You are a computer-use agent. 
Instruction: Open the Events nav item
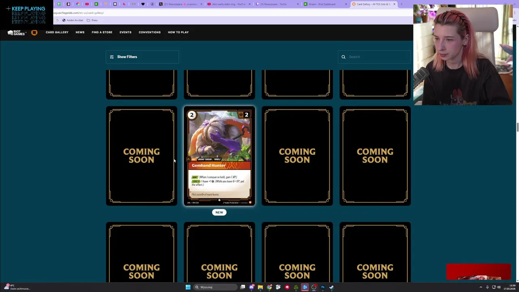point(125,32)
